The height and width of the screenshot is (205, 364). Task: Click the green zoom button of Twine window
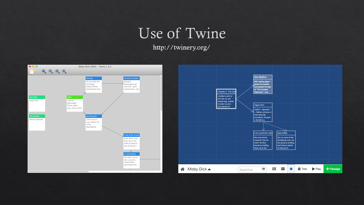[37, 67]
